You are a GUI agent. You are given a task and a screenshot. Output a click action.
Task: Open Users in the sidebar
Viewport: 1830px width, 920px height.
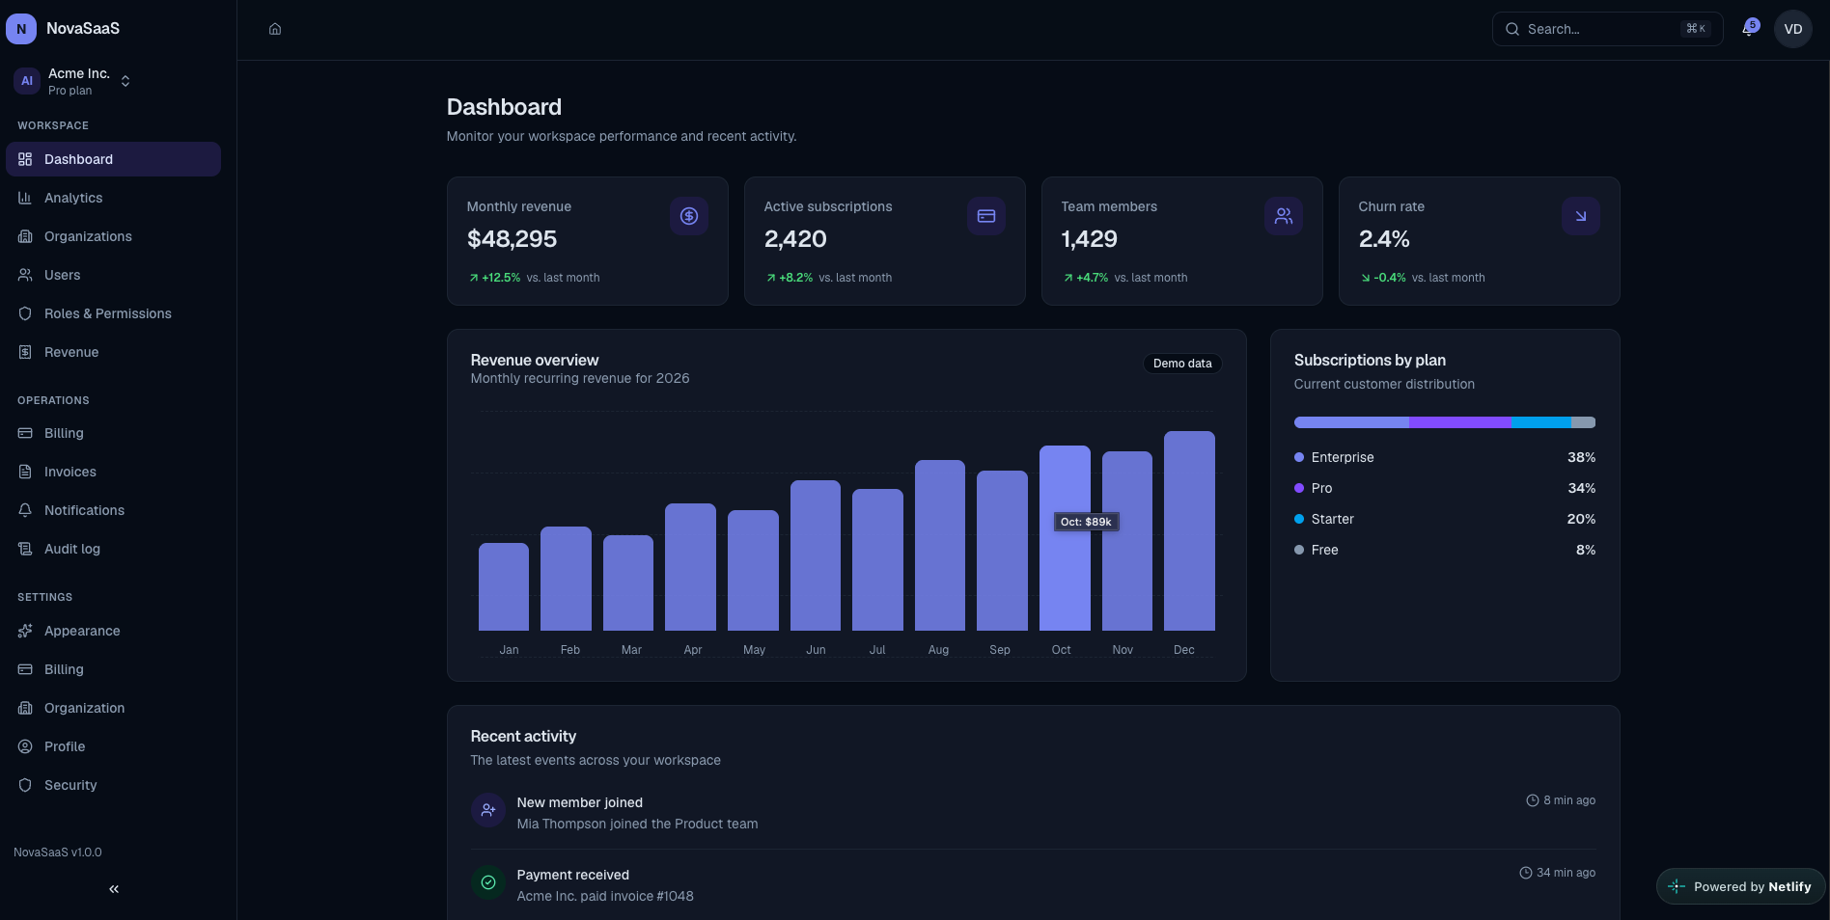[113, 275]
